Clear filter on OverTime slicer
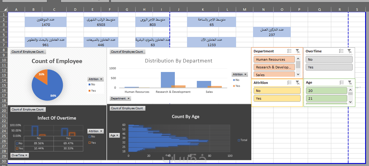369x166 pixels. [x=350, y=51]
